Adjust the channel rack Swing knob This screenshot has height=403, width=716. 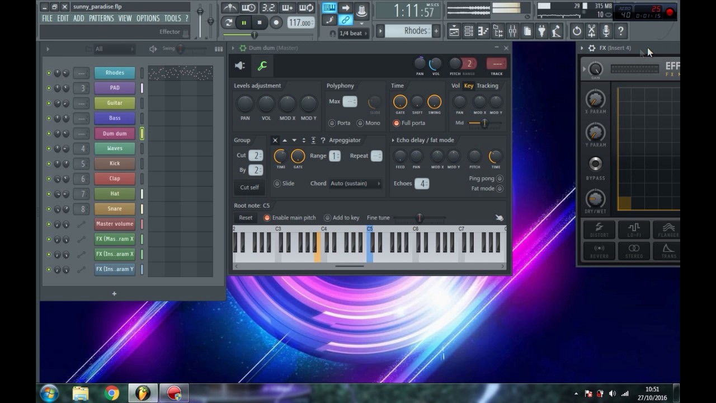click(x=181, y=49)
